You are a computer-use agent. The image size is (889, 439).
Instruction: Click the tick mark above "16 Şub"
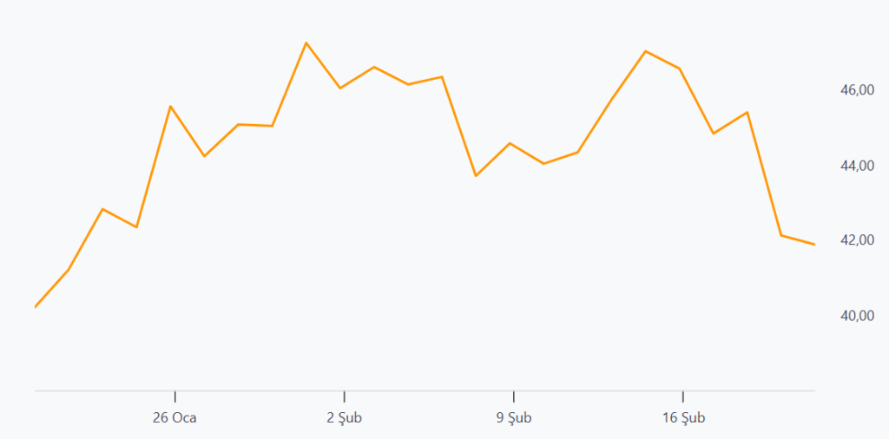[x=683, y=396]
